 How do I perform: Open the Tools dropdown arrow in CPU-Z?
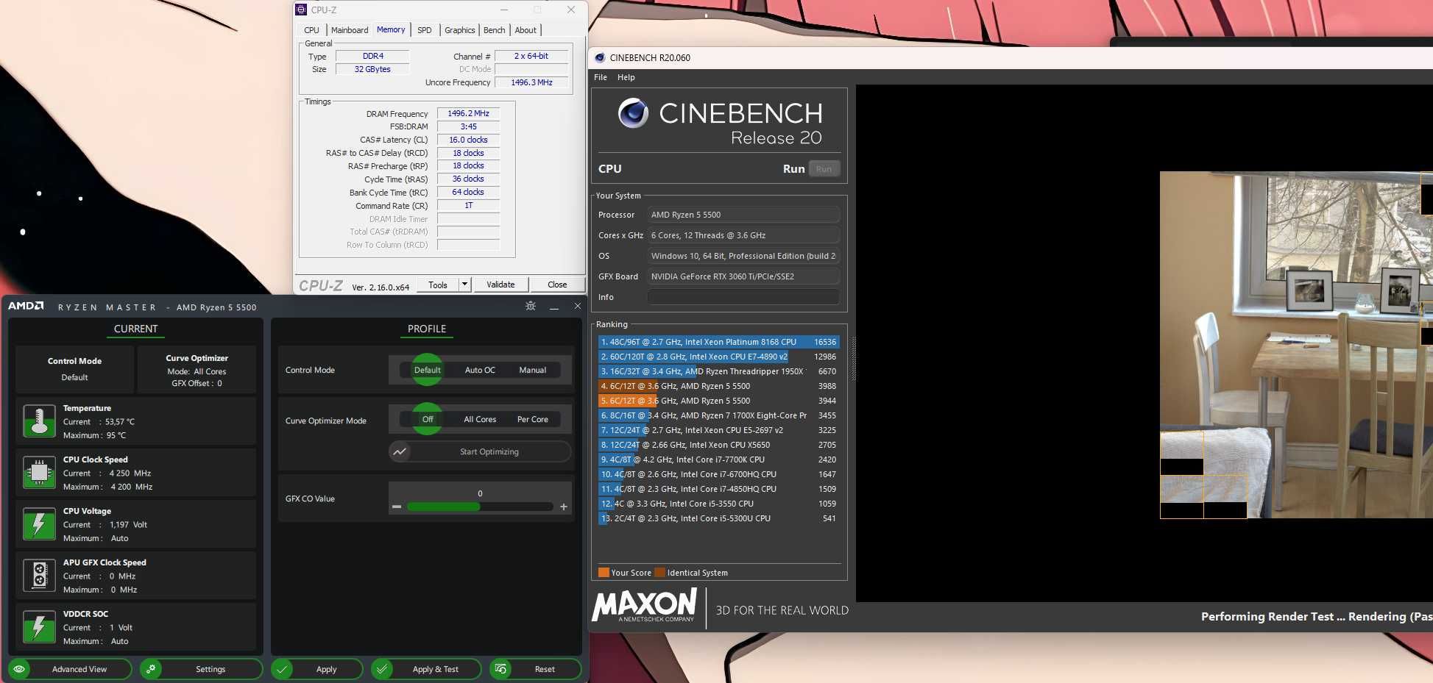click(464, 285)
